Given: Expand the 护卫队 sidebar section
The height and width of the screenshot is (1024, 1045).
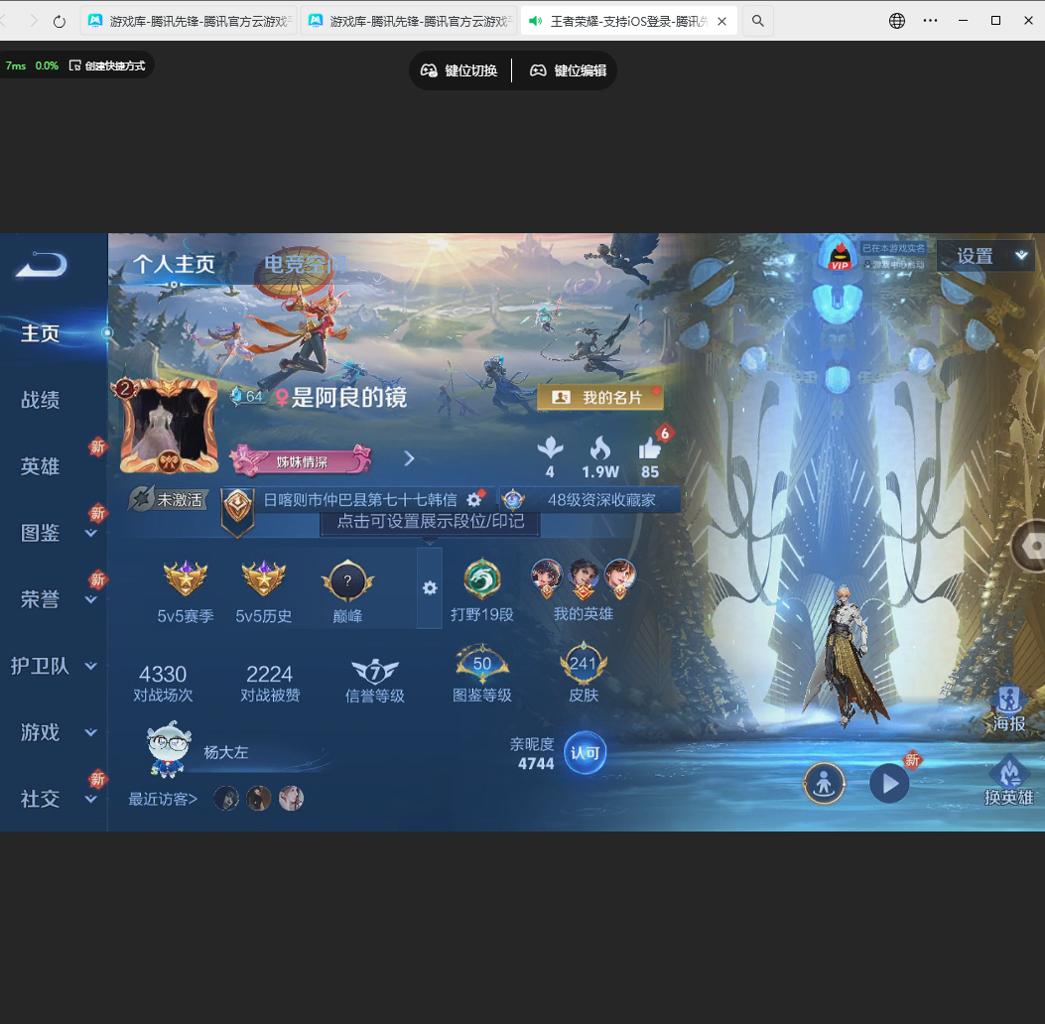Looking at the screenshot, I should click(54, 666).
